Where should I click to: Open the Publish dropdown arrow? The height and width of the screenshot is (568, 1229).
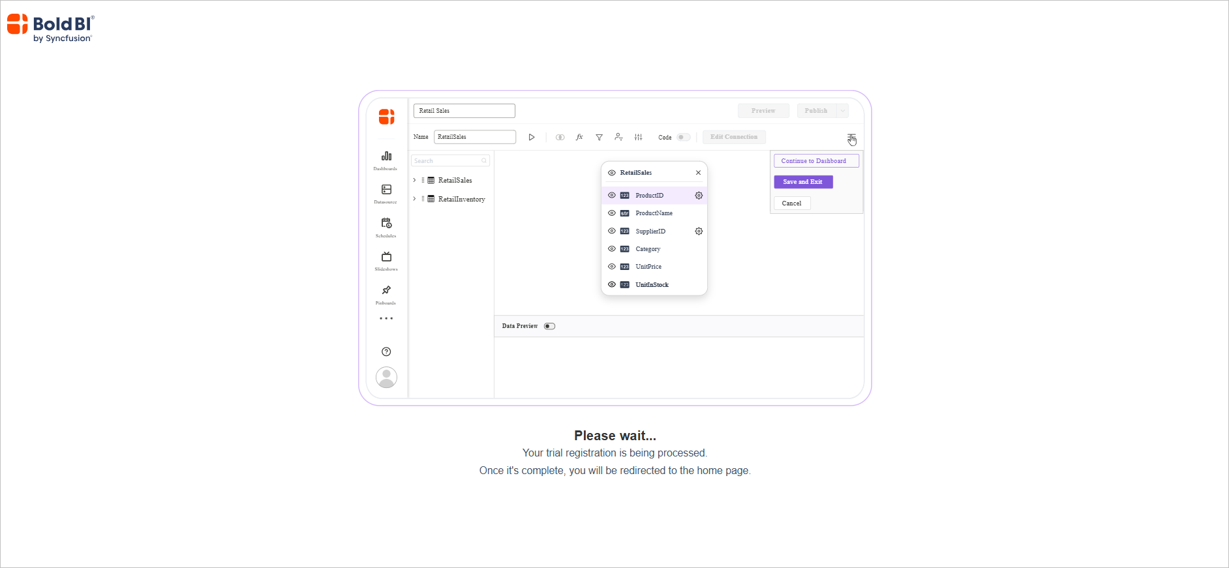843,111
